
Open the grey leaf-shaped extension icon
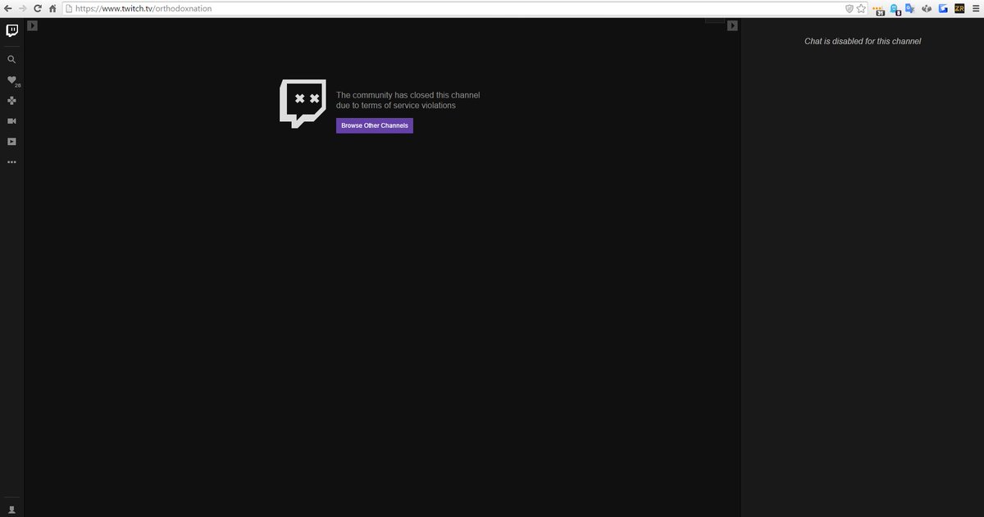click(x=927, y=8)
